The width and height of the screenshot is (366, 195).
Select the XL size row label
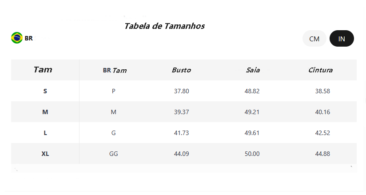[x=45, y=154]
